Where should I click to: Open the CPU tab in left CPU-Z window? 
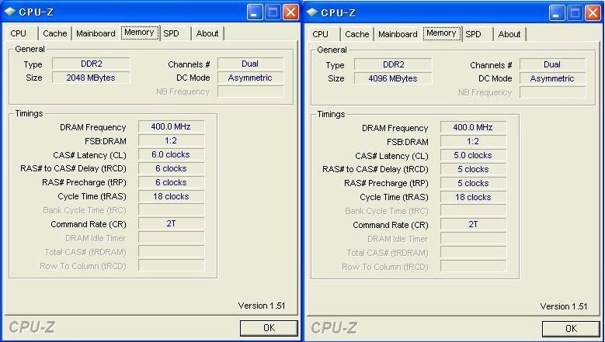coord(20,33)
